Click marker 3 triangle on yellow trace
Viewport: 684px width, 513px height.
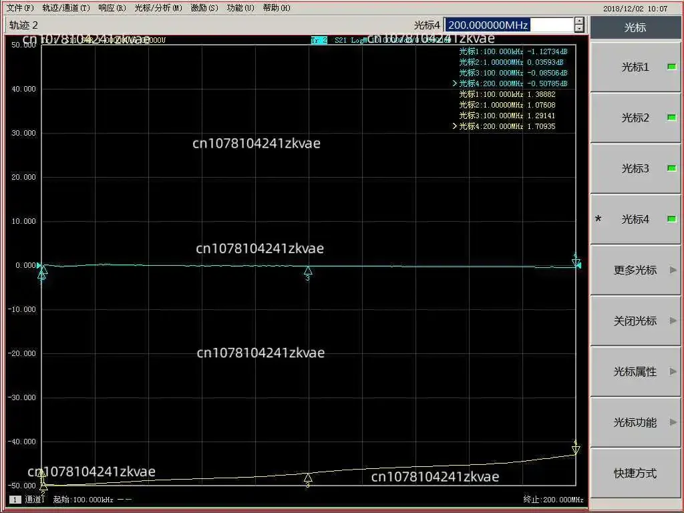coord(308,478)
